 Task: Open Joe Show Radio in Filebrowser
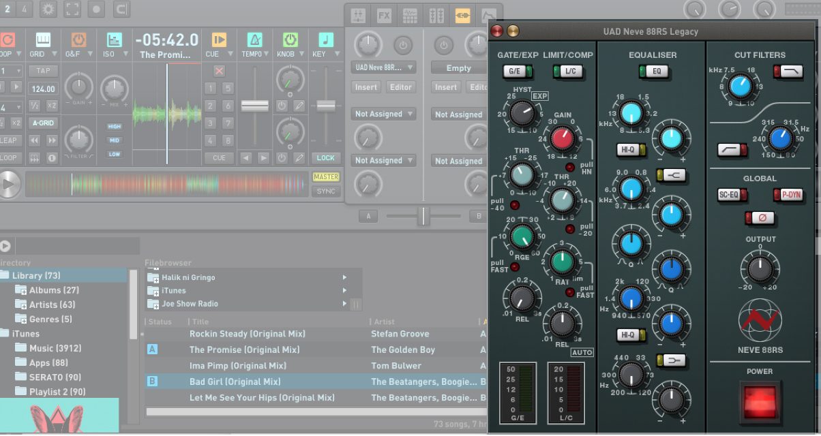click(190, 304)
